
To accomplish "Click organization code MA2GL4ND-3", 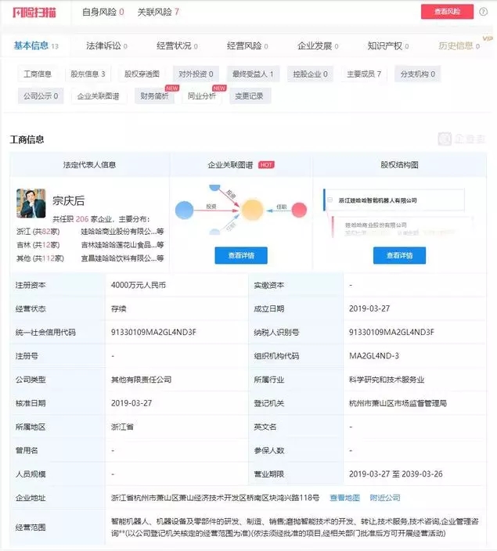I will point(374,356).
